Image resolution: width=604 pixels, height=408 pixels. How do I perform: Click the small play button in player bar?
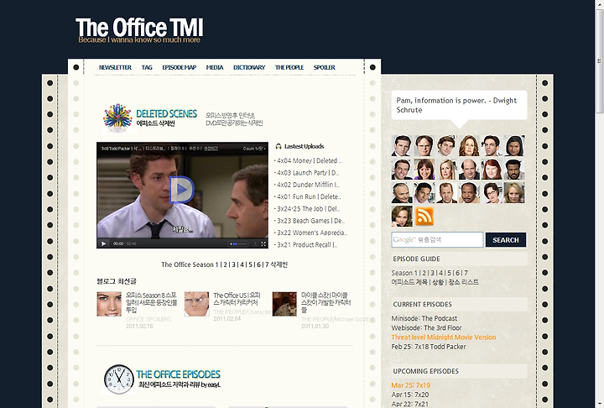103,243
